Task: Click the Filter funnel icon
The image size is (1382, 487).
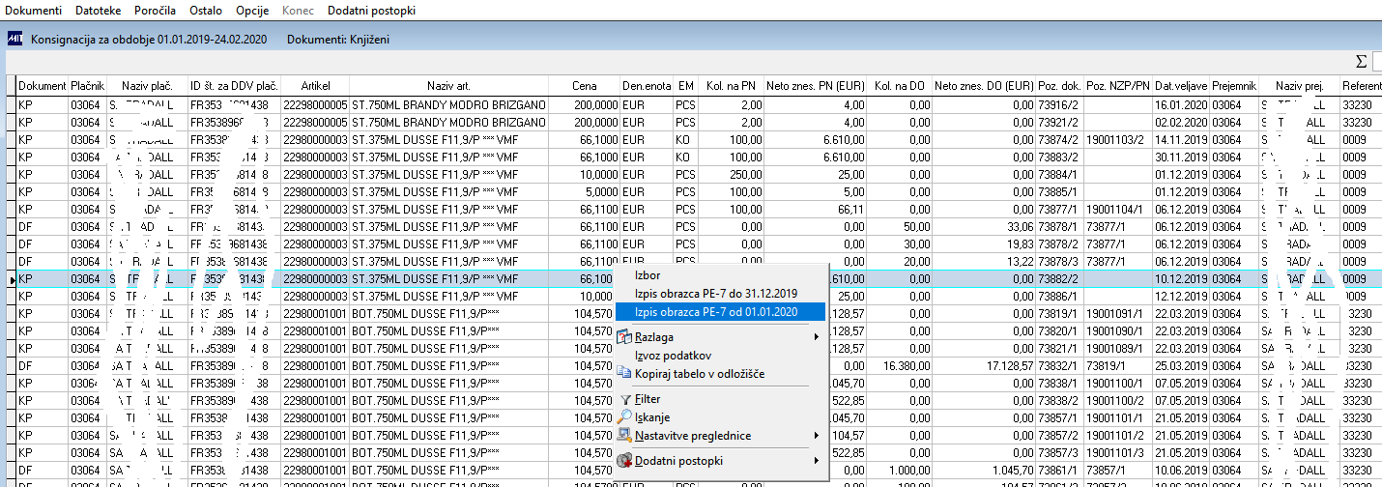Action: [x=624, y=399]
